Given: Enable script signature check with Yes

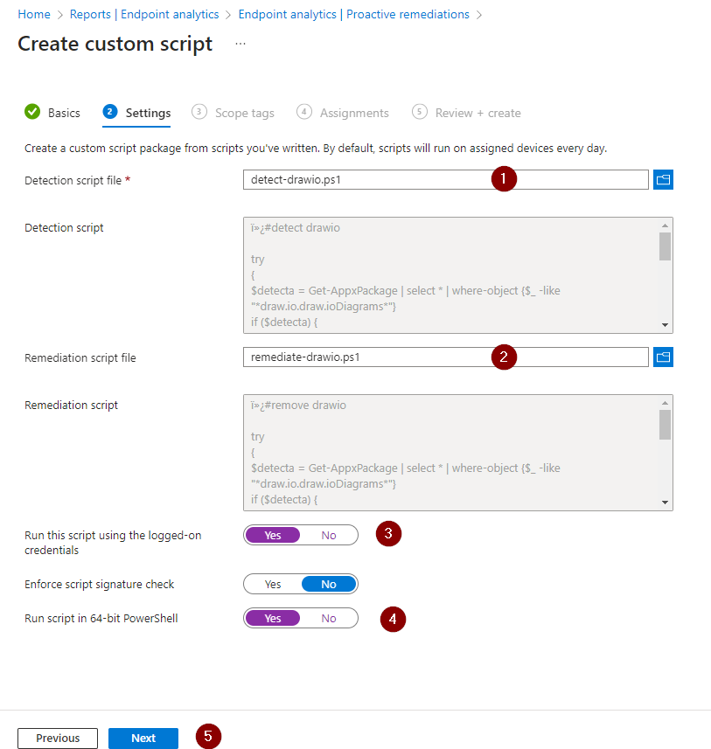Looking at the screenshot, I should coord(273,584).
